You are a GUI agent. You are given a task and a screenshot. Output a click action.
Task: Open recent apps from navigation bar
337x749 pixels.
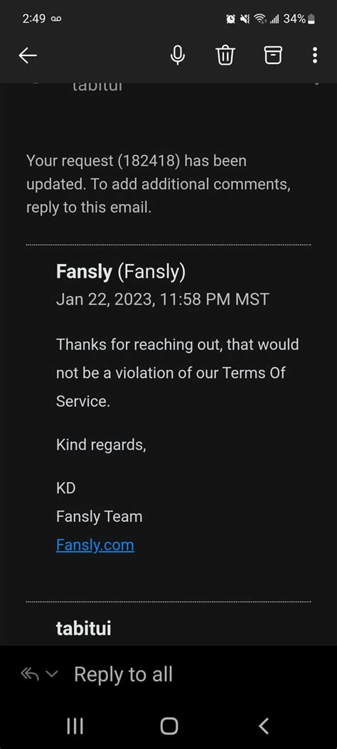point(75,726)
